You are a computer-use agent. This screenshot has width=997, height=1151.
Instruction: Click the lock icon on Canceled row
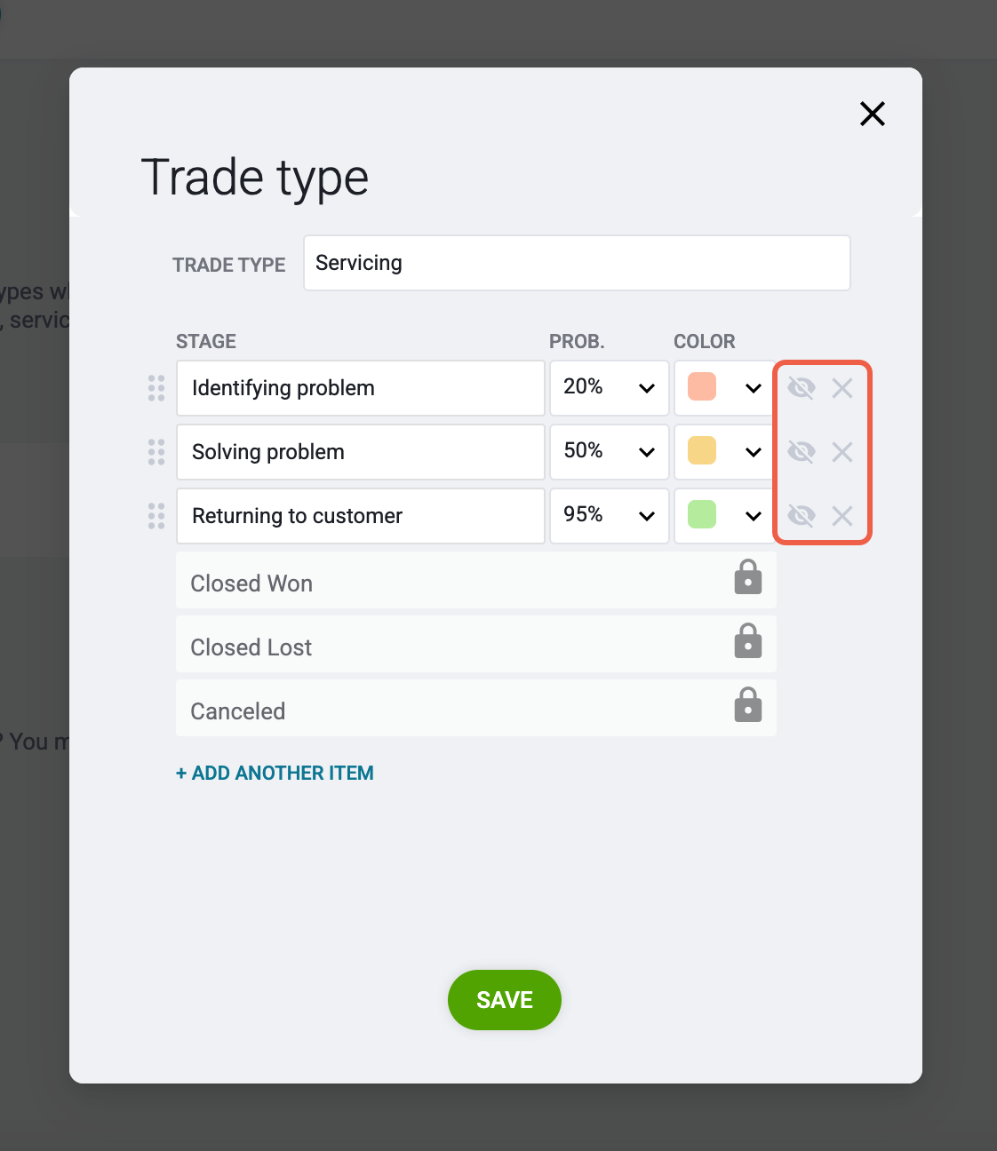pos(748,705)
